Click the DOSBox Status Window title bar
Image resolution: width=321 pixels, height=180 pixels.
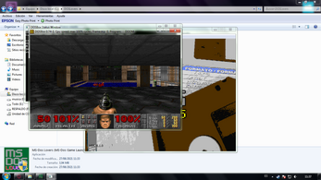(x=92, y=27)
